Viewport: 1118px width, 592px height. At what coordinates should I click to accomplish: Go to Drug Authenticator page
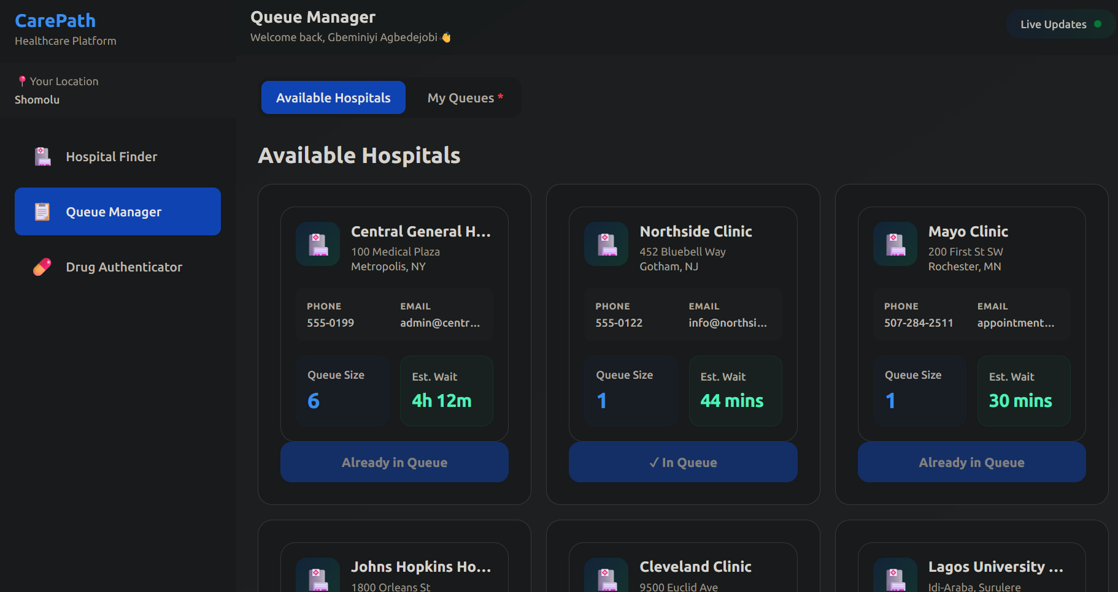(118, 267)
